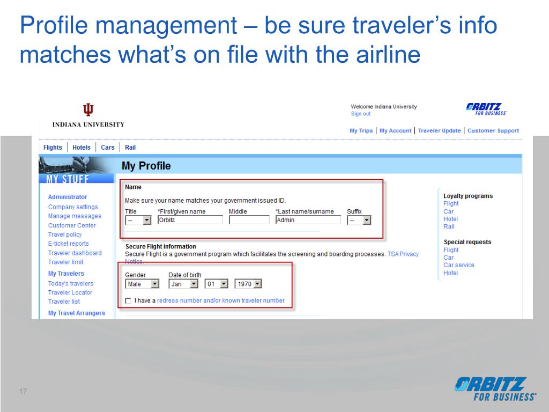Open Hotel under Special requests
The width and height of the screenshot is (549, 412).
click(x=450, y=273)
